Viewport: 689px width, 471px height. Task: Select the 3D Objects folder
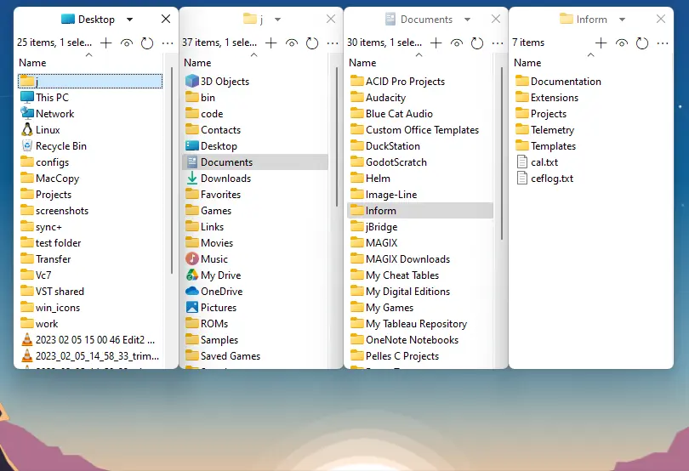point(217,82)
